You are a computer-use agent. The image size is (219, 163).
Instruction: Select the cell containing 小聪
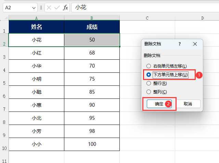click(x=37, y=92)
